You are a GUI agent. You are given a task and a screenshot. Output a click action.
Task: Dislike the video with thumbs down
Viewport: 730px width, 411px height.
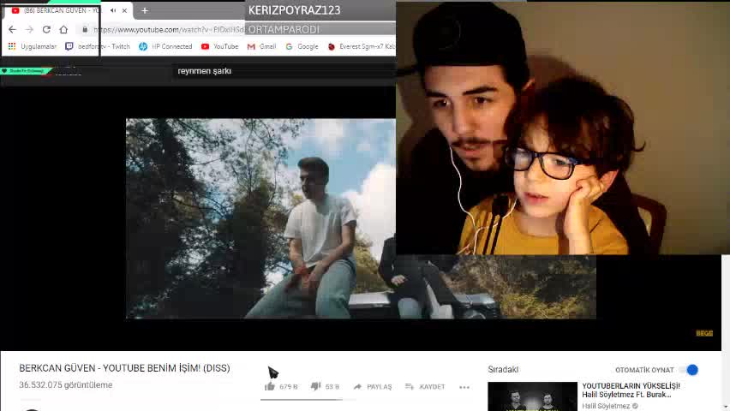coord(325,386)
